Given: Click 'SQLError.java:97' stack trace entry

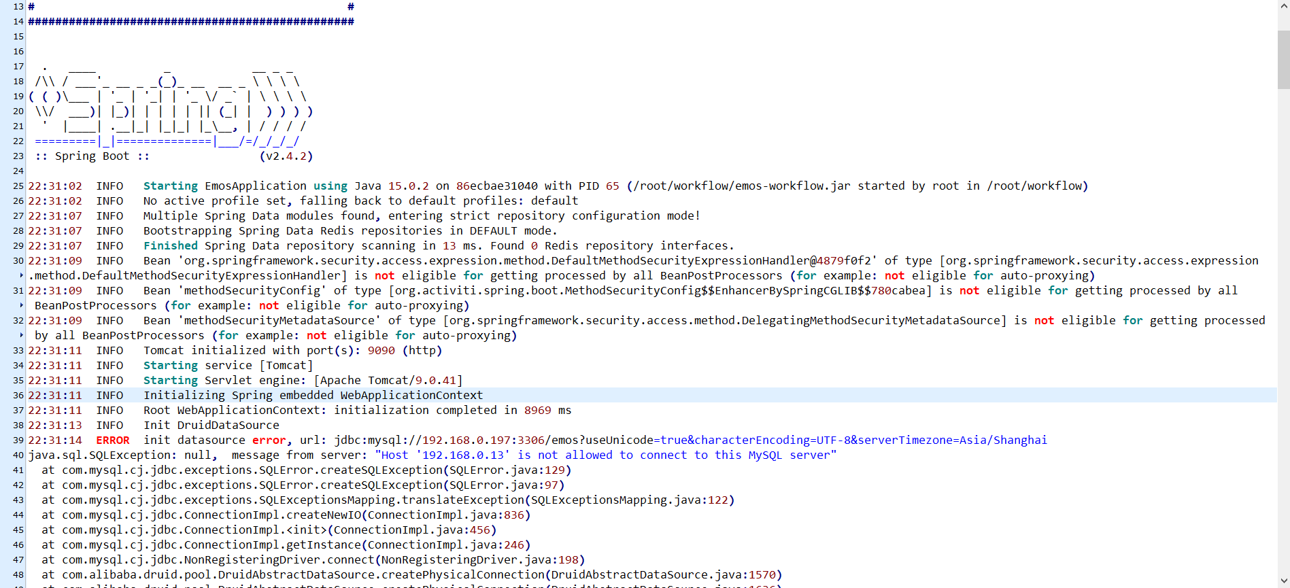Looking at the screenshot, I should point(504,485).
